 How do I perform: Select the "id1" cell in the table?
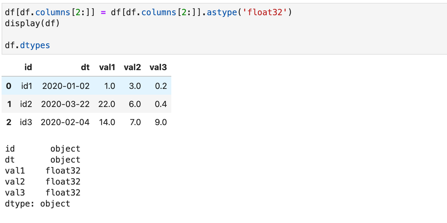[x=27, y=86]
